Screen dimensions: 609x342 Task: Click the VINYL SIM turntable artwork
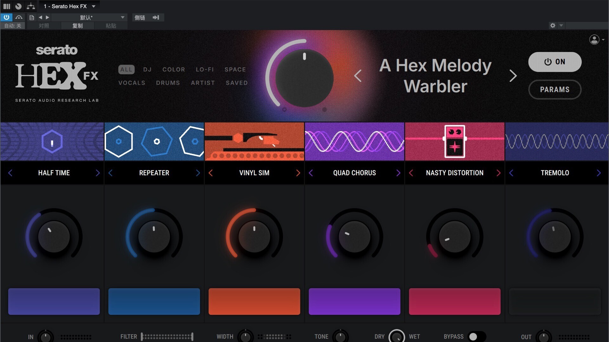point(254,141)
